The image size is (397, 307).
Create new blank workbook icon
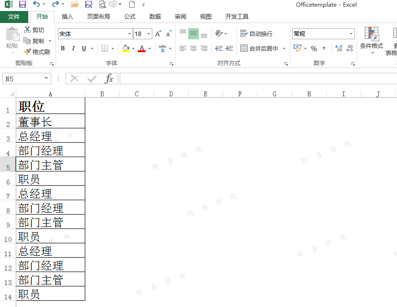pos(132,4)
